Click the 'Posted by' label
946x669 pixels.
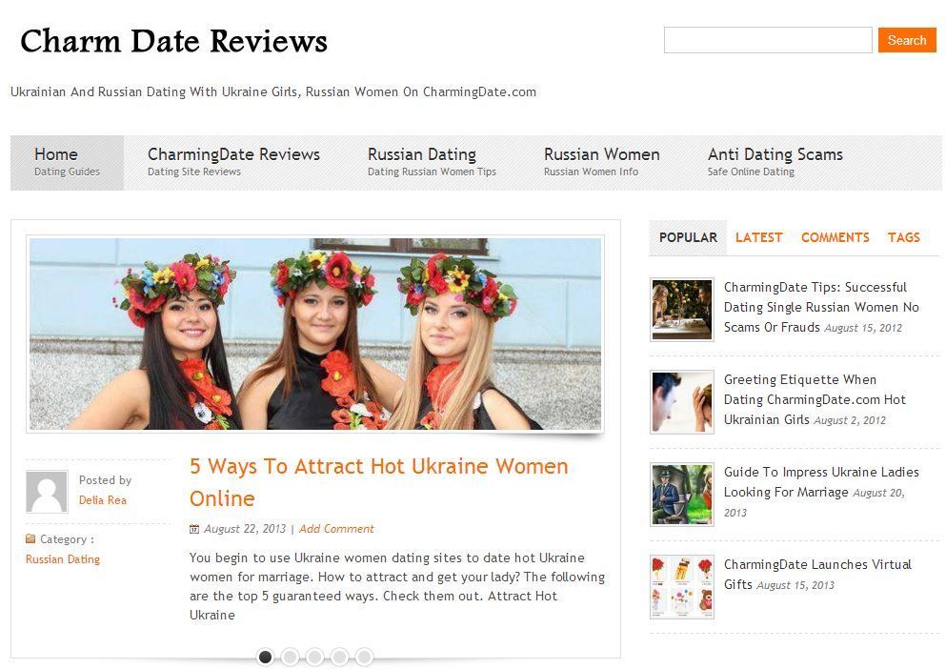pyautogui.click(x=105, y=480)
